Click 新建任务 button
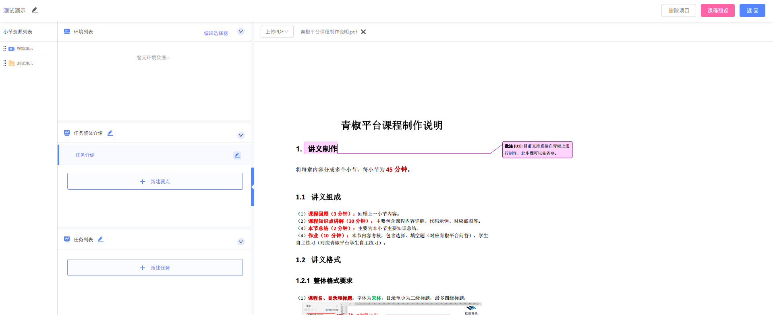This screenshot has height=315, width=773. tap(155, 267)
